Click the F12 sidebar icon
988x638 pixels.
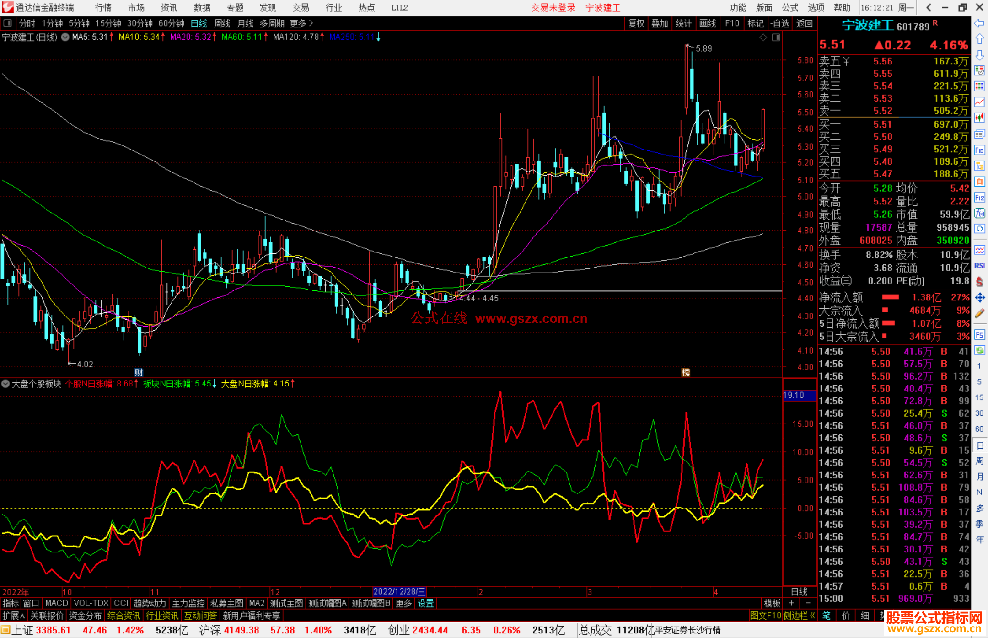pos(979,198)
